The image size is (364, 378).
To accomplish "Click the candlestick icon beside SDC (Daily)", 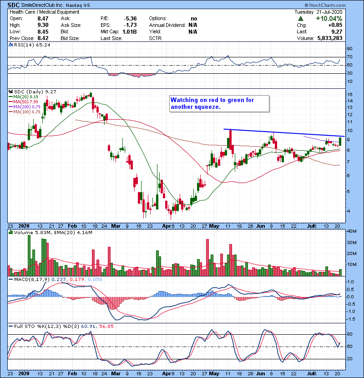I will pos(11,92).
